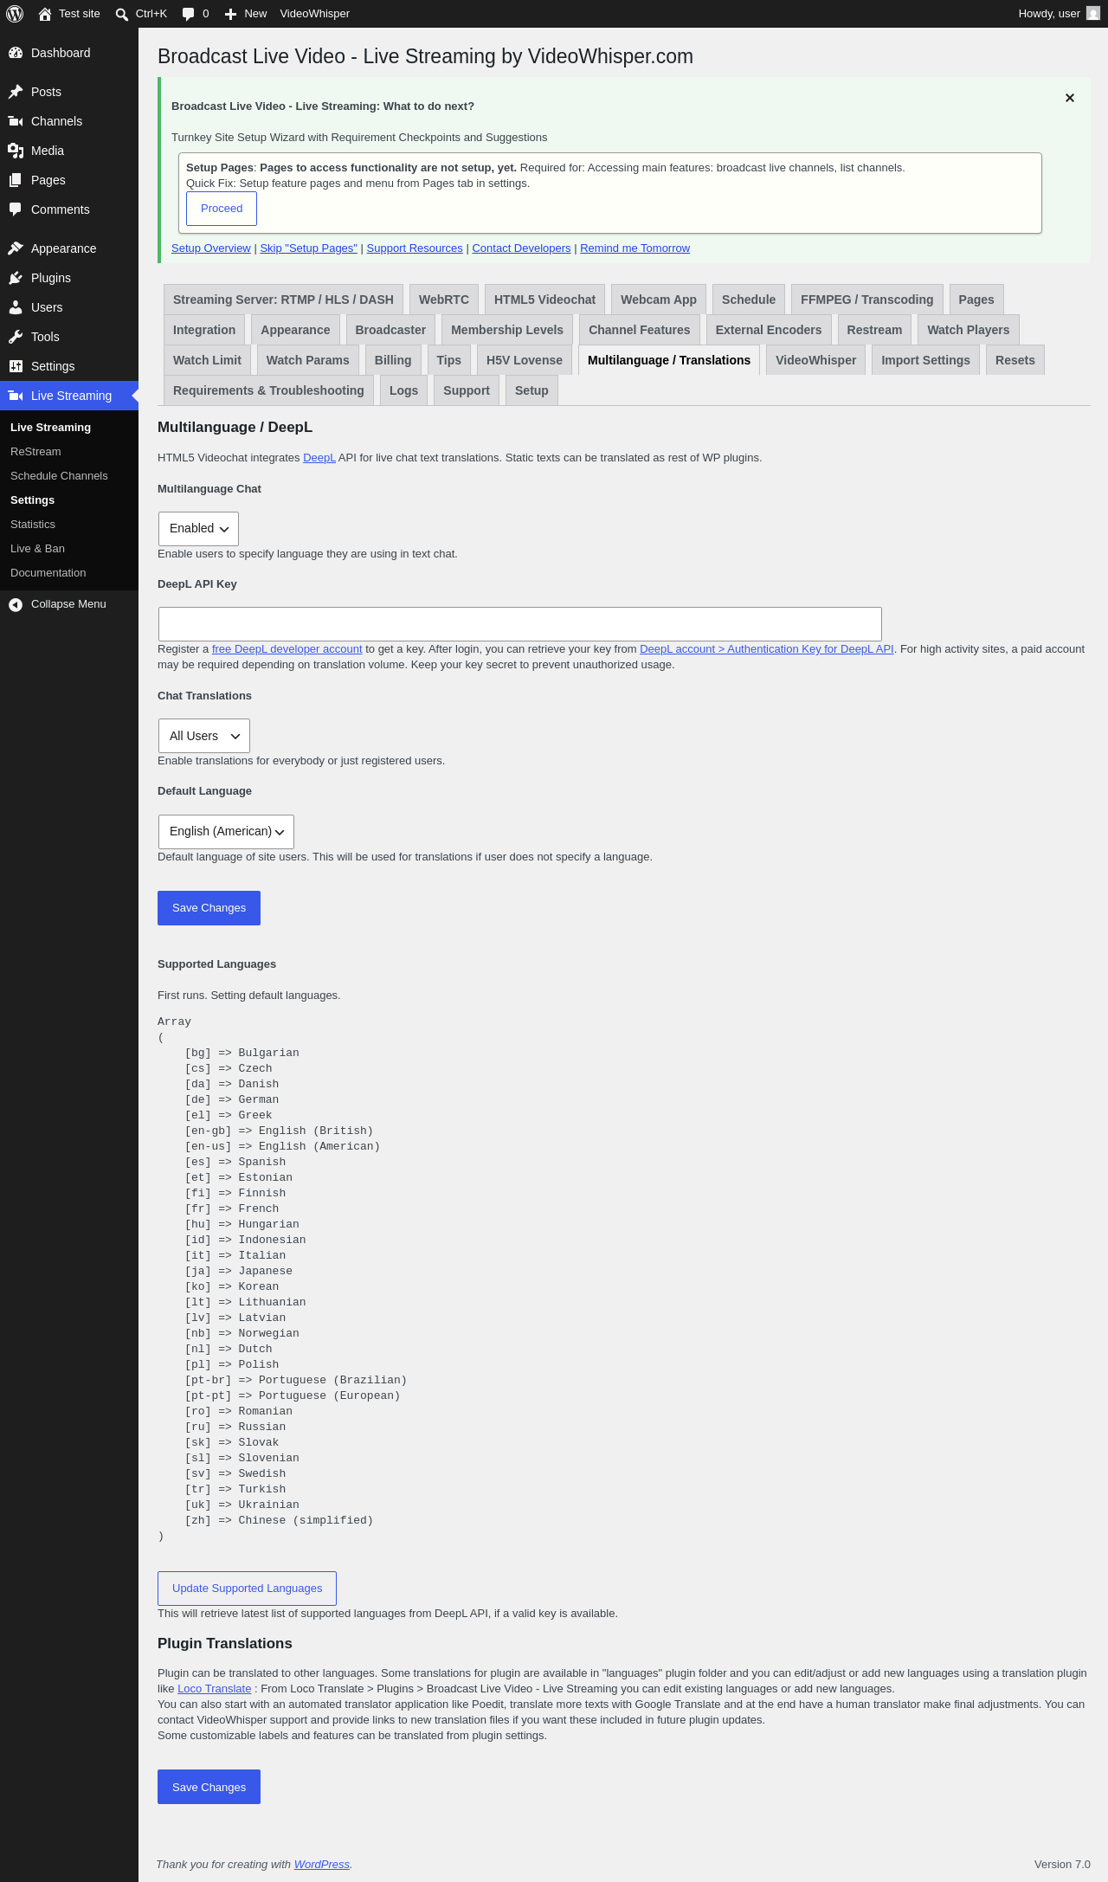Open Test site home icon

(x=45, y=14)
